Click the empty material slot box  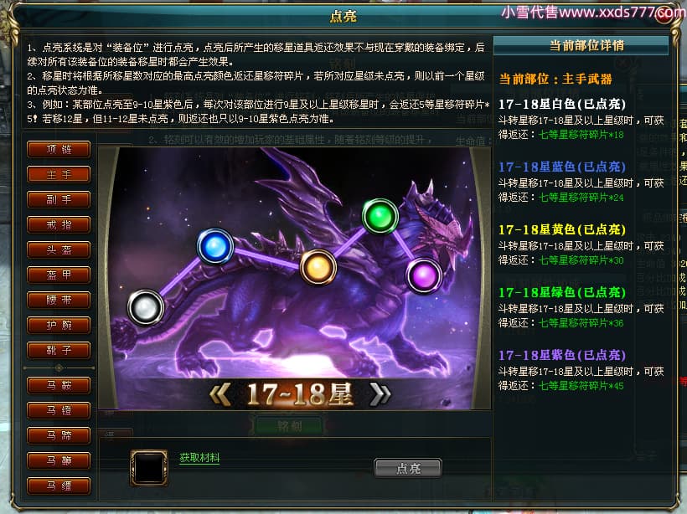(149, 468)
